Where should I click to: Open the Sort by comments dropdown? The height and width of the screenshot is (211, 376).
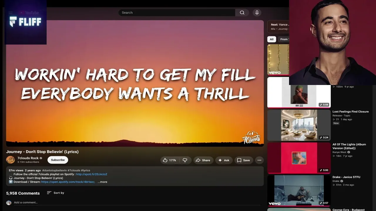[56, 193]
